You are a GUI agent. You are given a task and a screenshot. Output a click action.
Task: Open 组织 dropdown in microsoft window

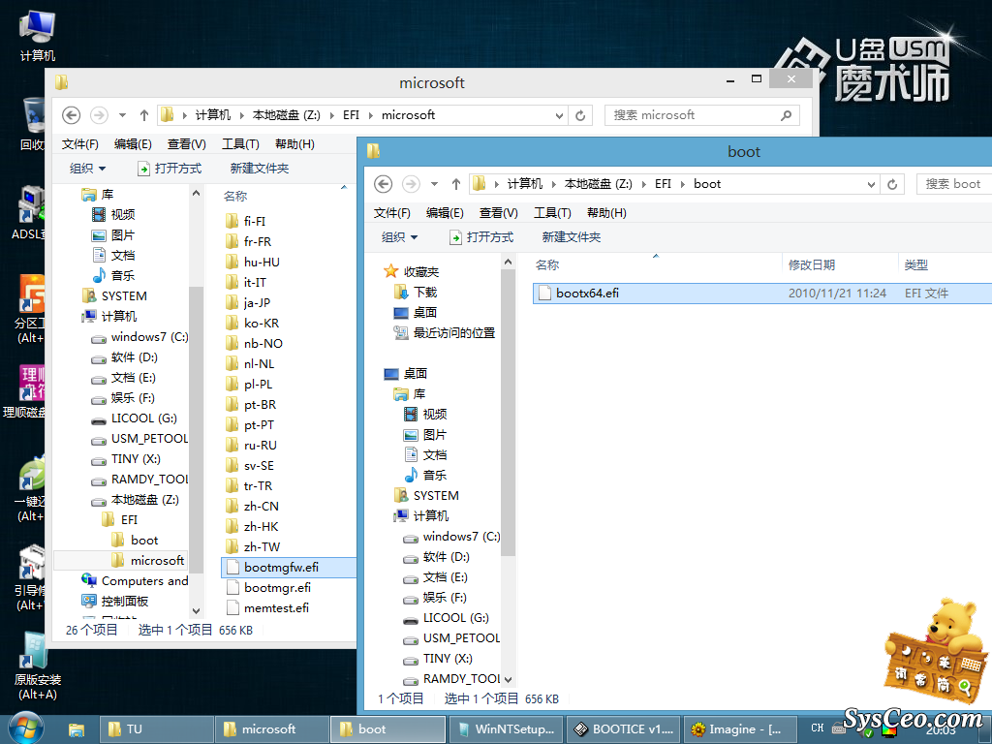click(87, 169)
